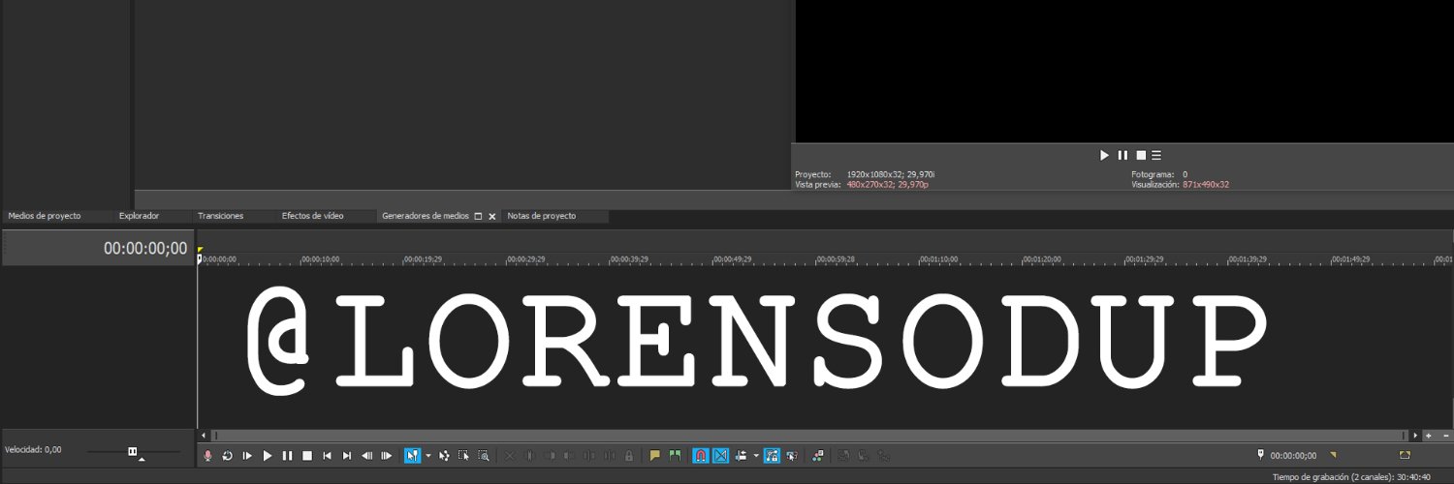Click the Tiempo de grabación status text
This screenshot has height=484, width=1454.
pyautogui.click(x=1351, y=476)
